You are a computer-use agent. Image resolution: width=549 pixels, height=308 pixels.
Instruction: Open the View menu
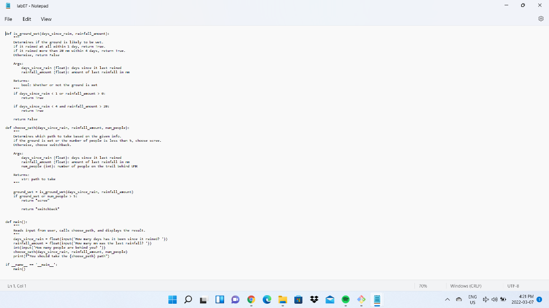tap(46, 19)
